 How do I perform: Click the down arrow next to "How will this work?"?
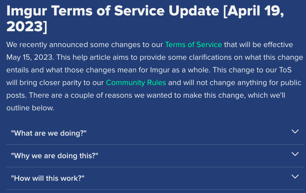(295, 177)
